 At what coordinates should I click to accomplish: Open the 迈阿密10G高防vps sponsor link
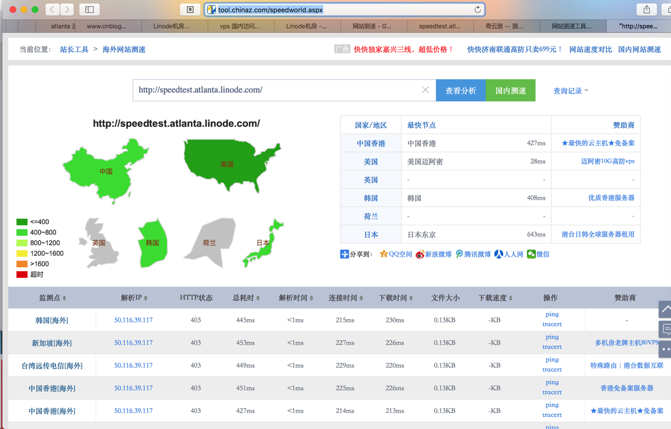click(x=607, y=161)
